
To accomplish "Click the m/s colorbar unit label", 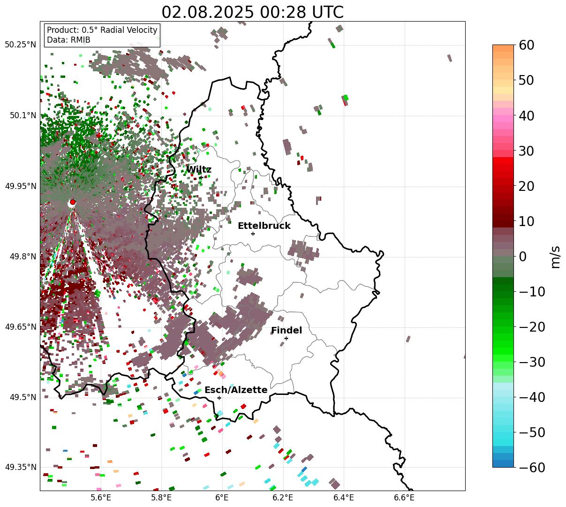I will pos(556,257).
